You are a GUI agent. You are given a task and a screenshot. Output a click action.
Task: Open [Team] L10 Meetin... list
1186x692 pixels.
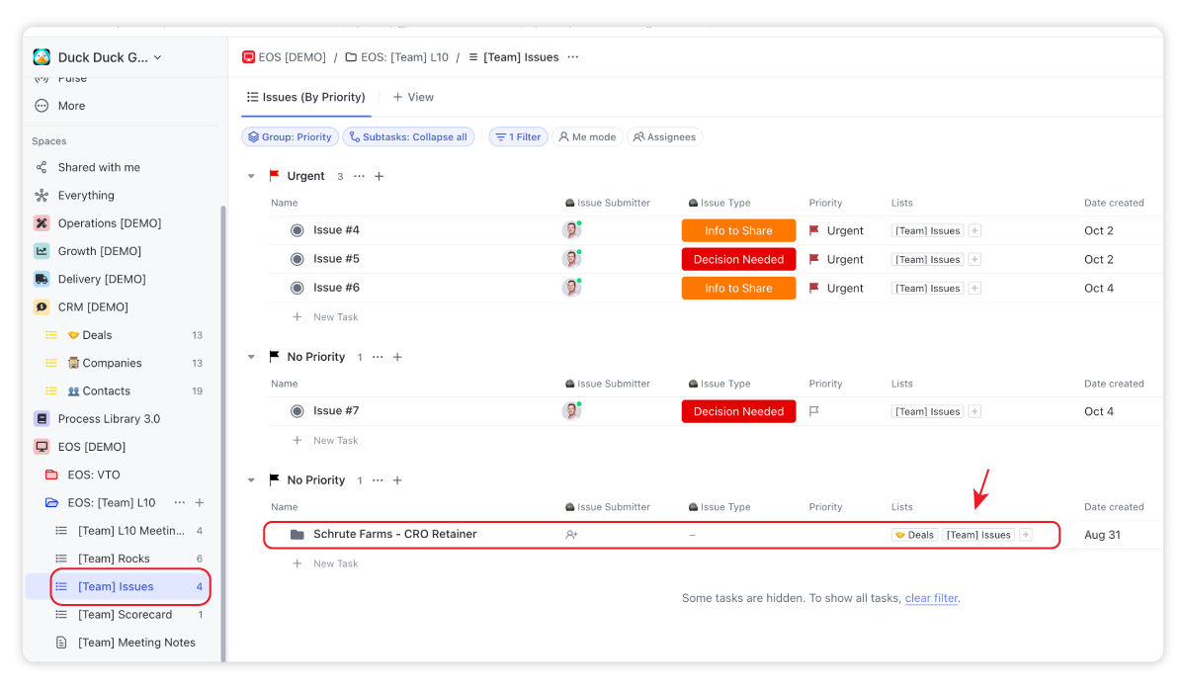tap(130, 531)
